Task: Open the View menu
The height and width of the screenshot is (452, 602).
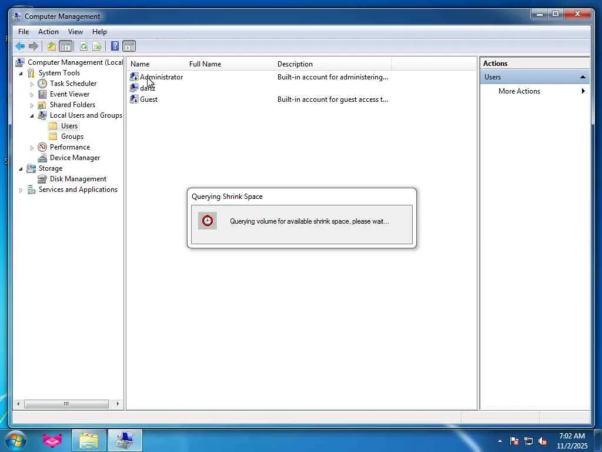Action: coord(75,32)
